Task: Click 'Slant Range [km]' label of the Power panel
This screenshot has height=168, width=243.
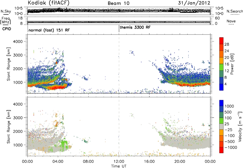Action: [9, 64]
